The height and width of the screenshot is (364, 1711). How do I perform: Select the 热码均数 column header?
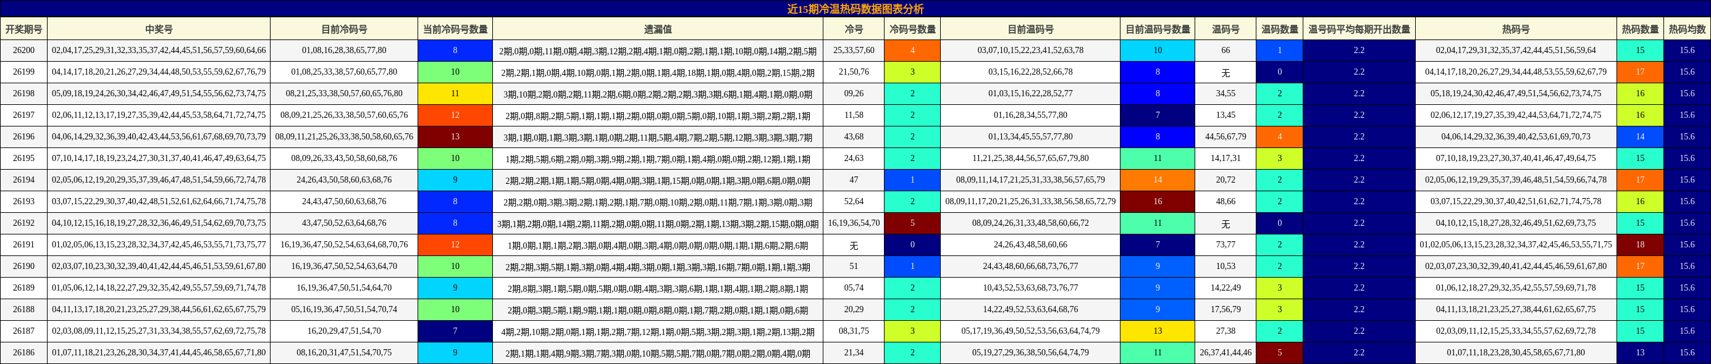pyautogui.click(x=1687, y=29)
